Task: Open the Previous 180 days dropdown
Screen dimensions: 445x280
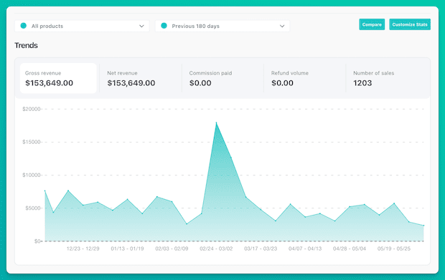Action: coord(222,26)
